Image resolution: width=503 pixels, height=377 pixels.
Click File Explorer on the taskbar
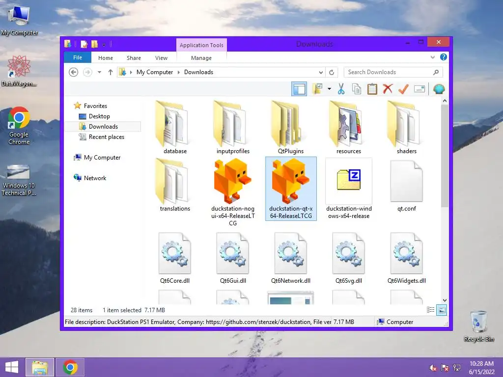coord(40,367)
